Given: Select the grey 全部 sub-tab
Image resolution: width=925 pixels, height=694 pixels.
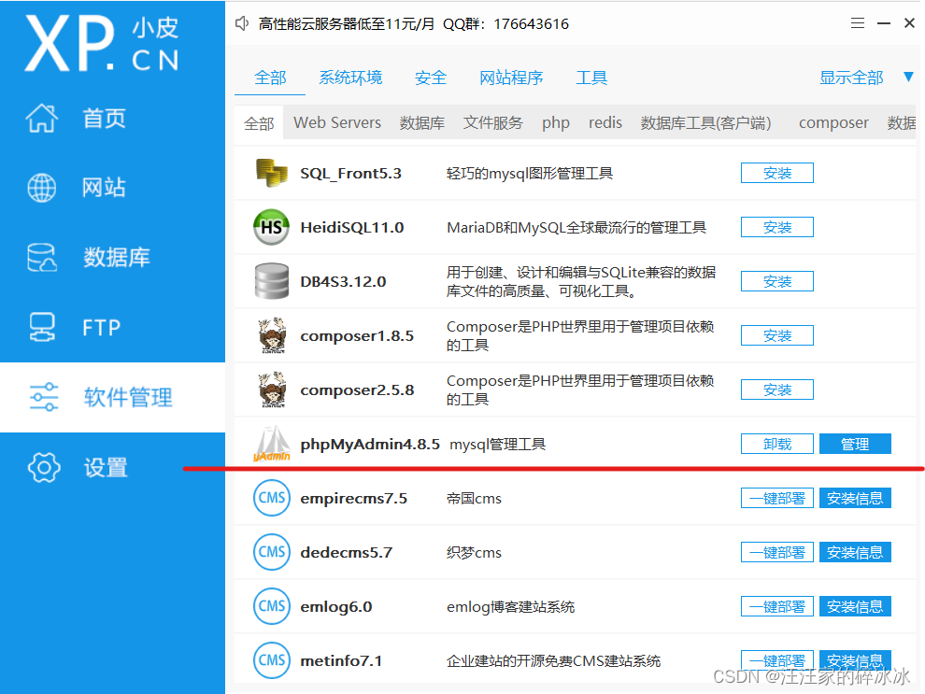Looking at the screenshot, I should tap(259, 123).
